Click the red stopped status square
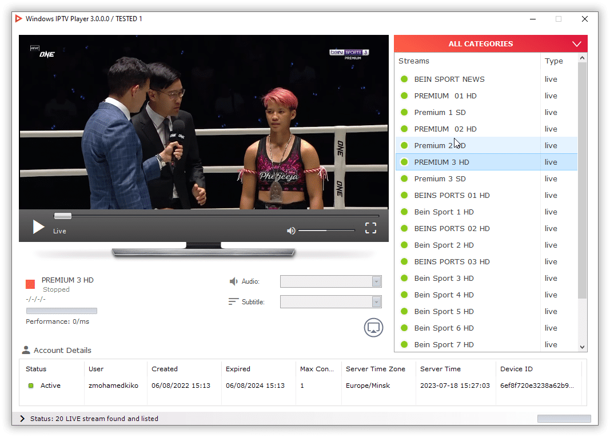The image size is (610, 437). 30,284
